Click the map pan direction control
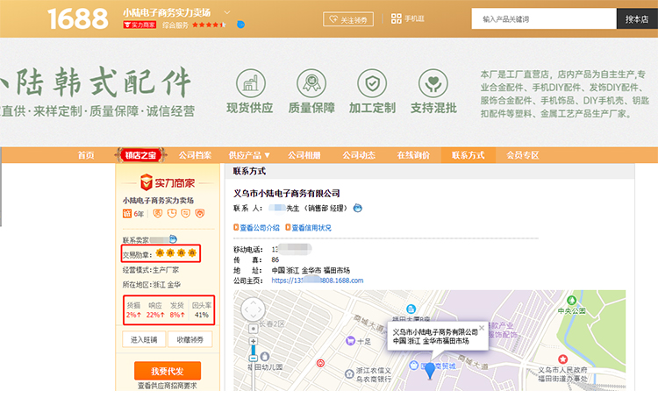The width and height of the screenshot is (658, 405). click(x=253, y=309)
